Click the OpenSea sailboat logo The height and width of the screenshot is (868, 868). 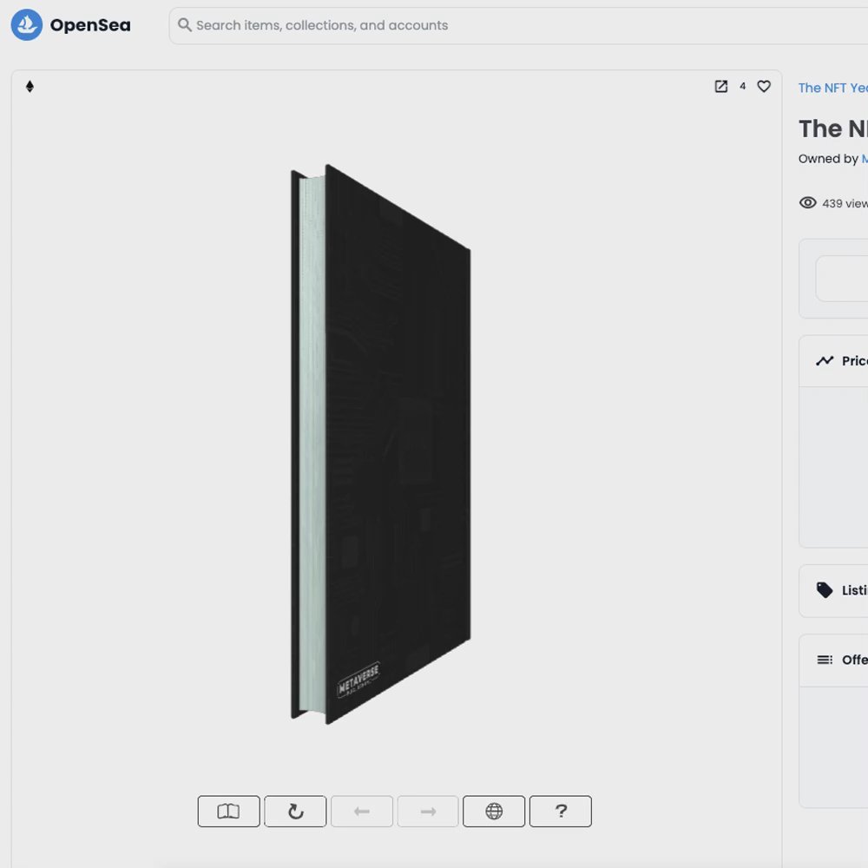coord(27,25)
